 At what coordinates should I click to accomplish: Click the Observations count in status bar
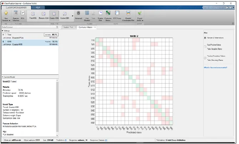tap(32, 140)
